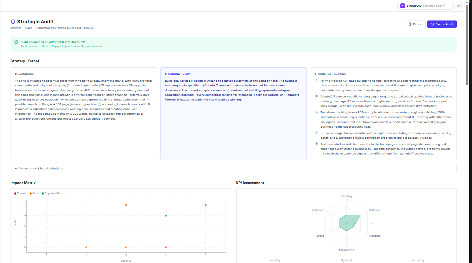The image size is (472, 263).
Task: Select the purple ETUGRAND avatar icon
Action: pyautogui.click(x=403, y=6)
